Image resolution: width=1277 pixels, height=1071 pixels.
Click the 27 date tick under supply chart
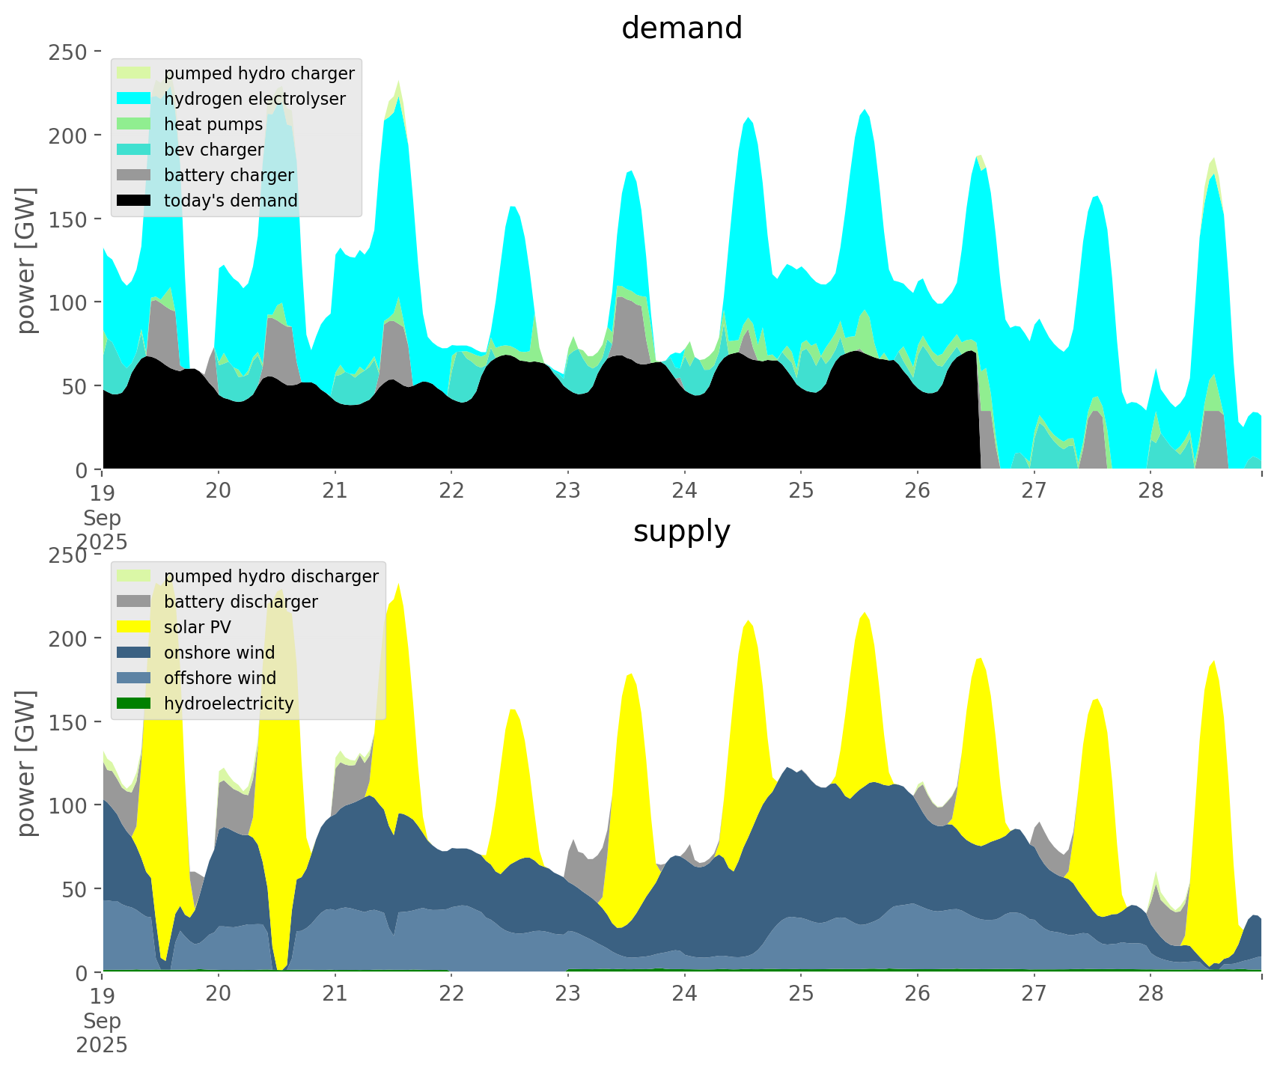coord(1034,994)
